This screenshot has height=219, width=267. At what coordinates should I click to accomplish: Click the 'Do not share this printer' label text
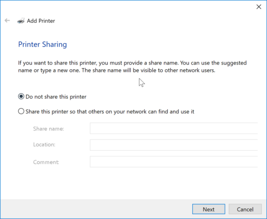tap(56, 97)
